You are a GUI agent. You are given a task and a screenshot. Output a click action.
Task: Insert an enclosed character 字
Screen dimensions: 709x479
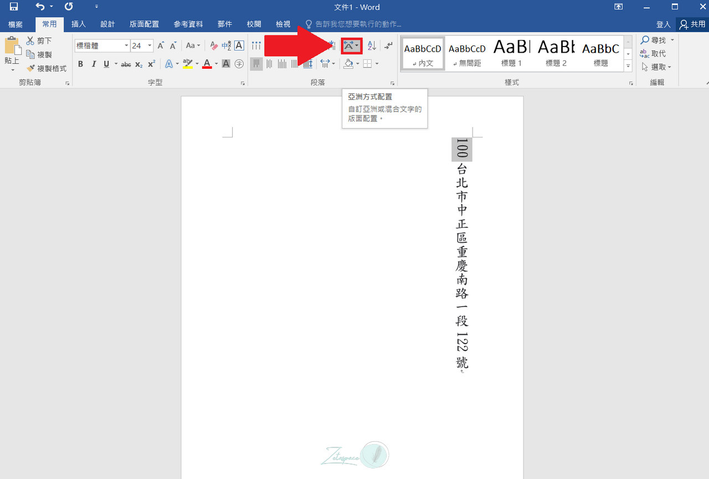coord(239,64)
